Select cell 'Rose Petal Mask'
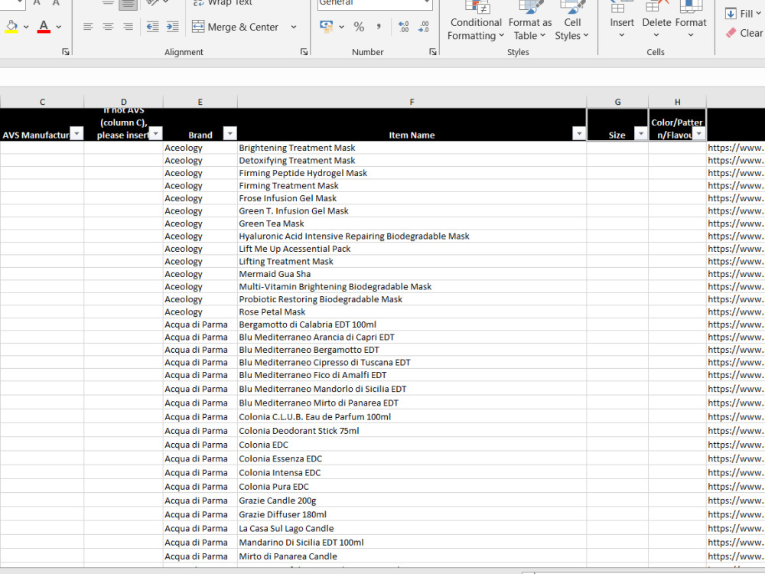The height and width of the screenshot is (574, 765). click(412, 312)
